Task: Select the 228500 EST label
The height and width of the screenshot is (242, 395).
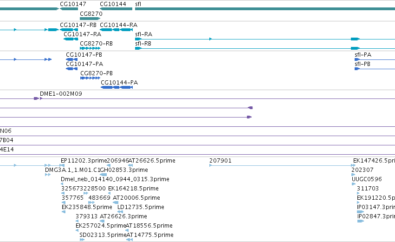Action: click(95, 189)
